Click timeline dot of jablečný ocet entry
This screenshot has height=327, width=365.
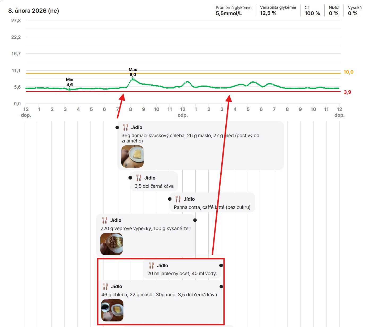tap(221, 265)
